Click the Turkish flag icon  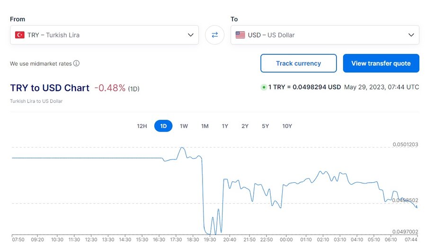pos(19,35)
